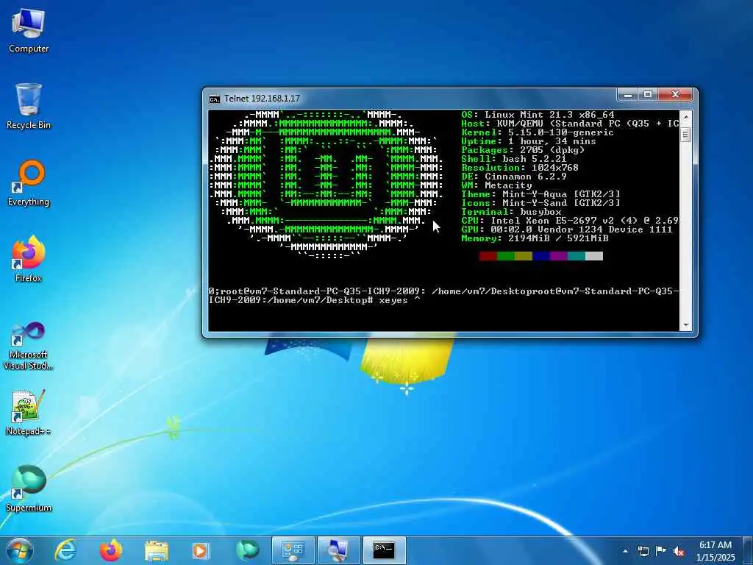Select the Recycle Bin desktop icon
The height and width of the screenshot is (565, 753).
coord(29,107)
